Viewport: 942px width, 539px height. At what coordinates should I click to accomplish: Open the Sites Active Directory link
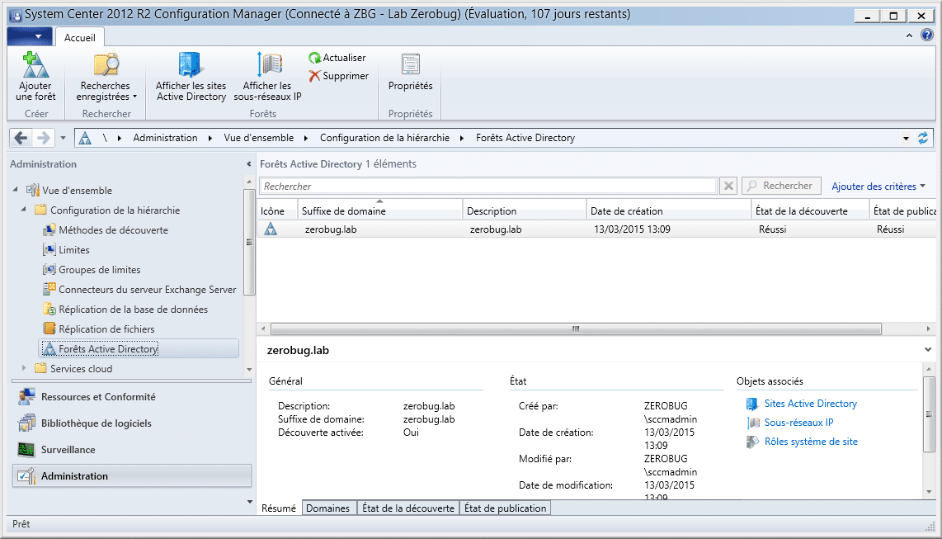click(x=810, y=404)
